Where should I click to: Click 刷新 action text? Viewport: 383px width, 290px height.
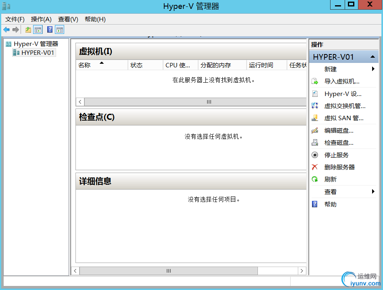point(330,179)
